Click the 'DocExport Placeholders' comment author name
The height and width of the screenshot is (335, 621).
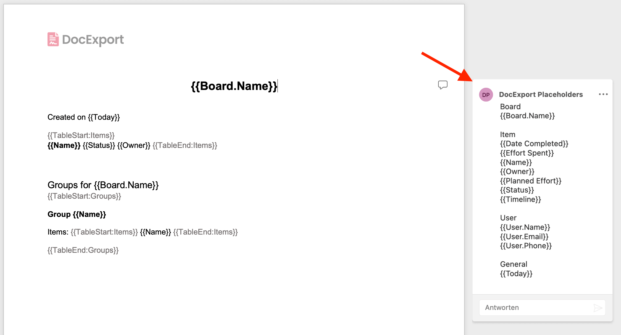[x=541, y=94]
